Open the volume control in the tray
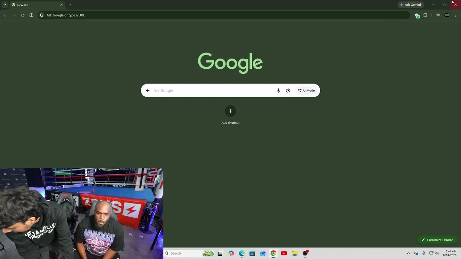The width and height of the screenshot is (461, 259). [x=437, y=253]
